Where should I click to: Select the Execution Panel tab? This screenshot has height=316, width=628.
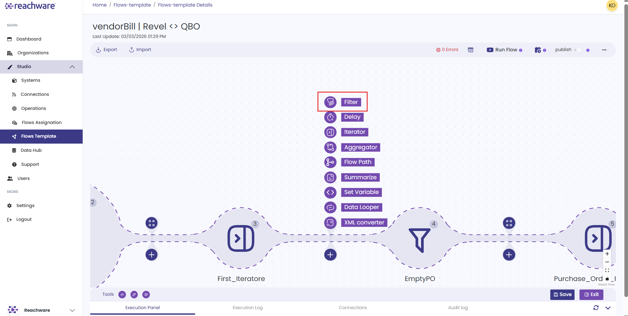click(143, 307)
